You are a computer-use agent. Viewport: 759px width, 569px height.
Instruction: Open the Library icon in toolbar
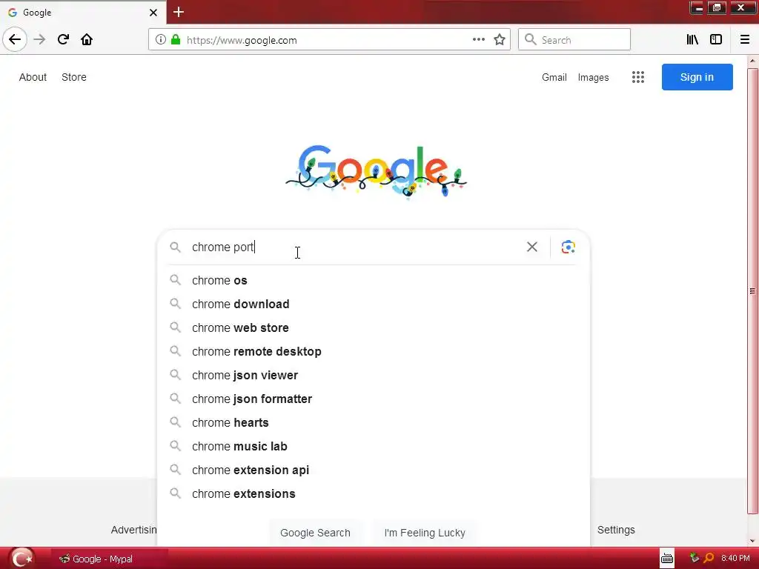point(692,40)
